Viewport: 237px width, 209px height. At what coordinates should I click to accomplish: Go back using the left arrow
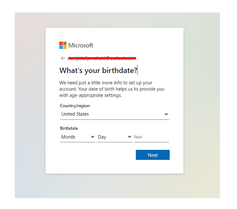click(63, 58)
